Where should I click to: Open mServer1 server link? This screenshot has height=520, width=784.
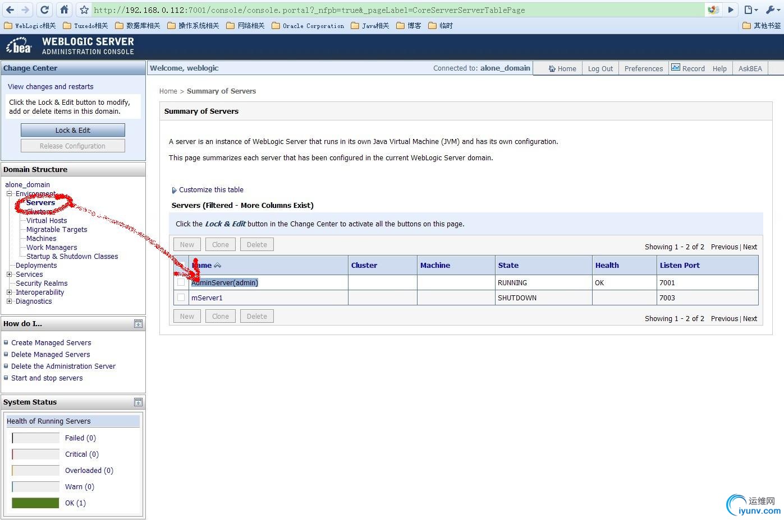[x=207, y=298]
